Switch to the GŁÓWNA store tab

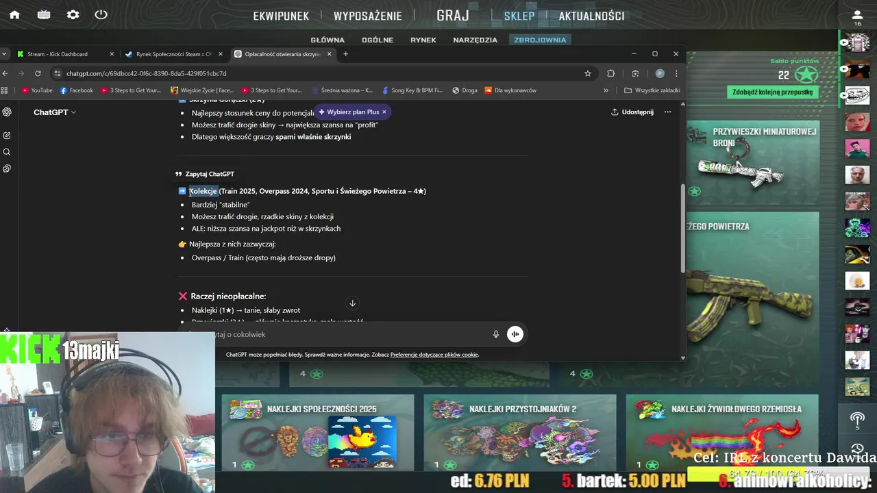click(328, 40)
